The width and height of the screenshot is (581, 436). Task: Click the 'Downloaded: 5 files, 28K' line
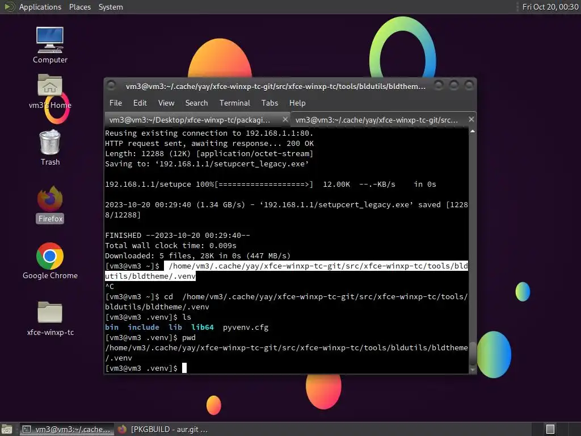click(198, 256)
